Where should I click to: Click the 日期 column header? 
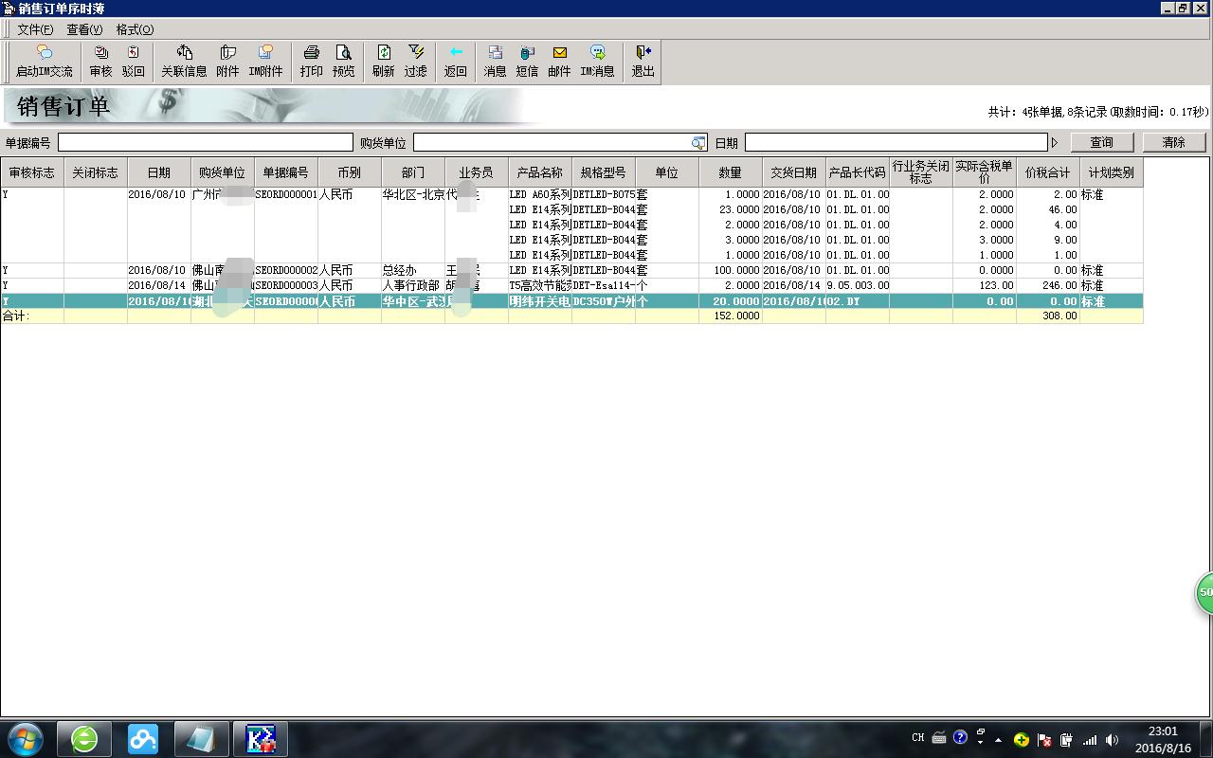[x=159, y=172]
